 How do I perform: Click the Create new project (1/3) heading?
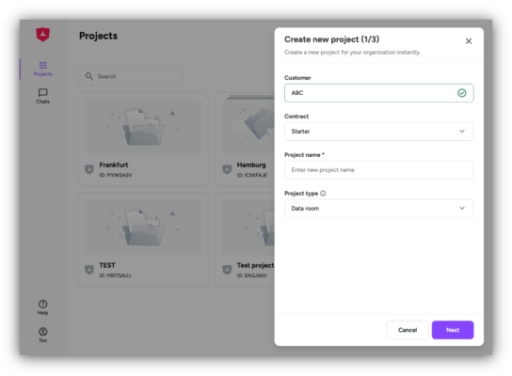tap(331, 39)
